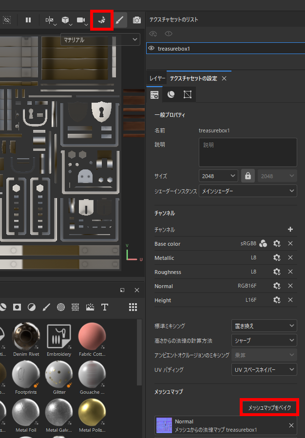Viewport: 305px width, 438px height.
Task: Open Base color channel settings gear
Action: 277,244
